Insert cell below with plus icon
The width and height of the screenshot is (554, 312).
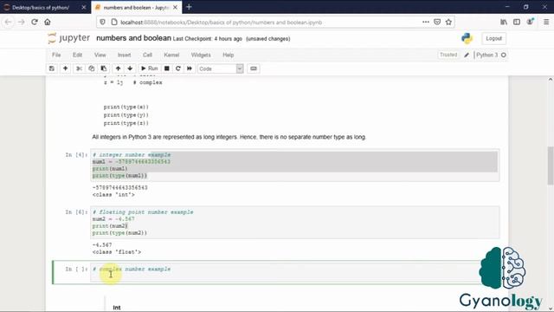(x=66, y=68)
